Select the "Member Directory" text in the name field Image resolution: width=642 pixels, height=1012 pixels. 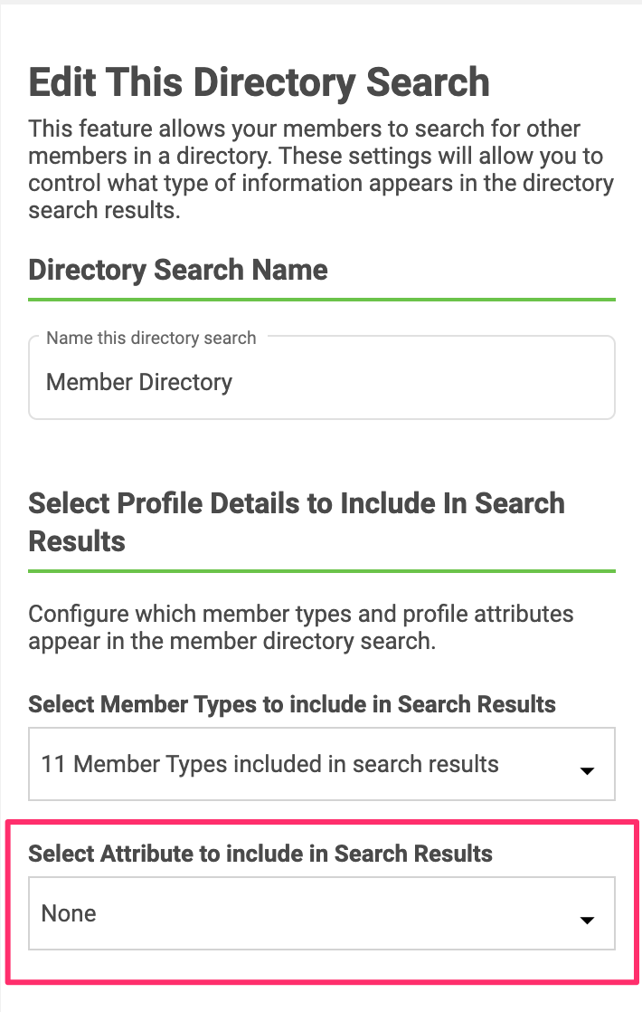point(139,382)
